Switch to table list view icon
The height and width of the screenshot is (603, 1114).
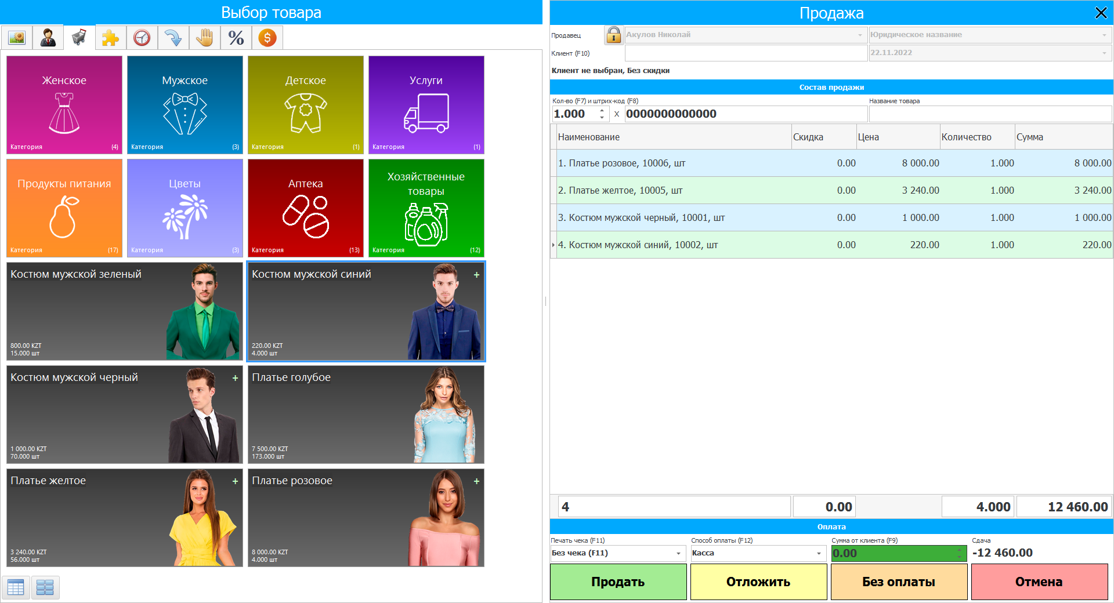[x=16, y=587]
